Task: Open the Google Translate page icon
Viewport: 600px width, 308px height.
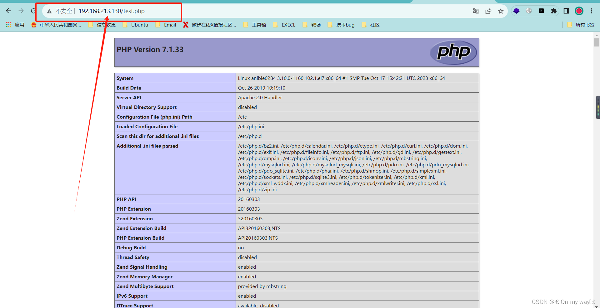Action: pyautogui.click(x=475, y=11)
